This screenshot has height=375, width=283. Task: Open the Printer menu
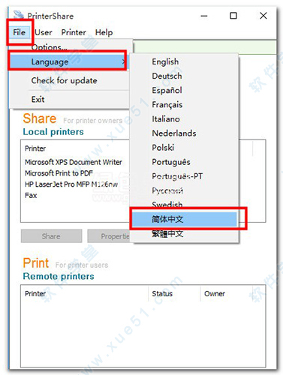(x=74, y=32)
